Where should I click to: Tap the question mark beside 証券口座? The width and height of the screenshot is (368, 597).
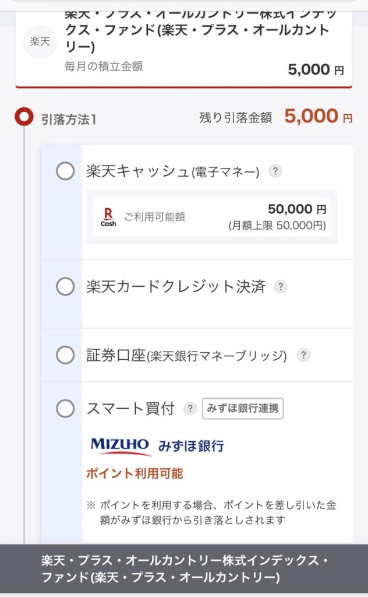[x=303, y=355]
